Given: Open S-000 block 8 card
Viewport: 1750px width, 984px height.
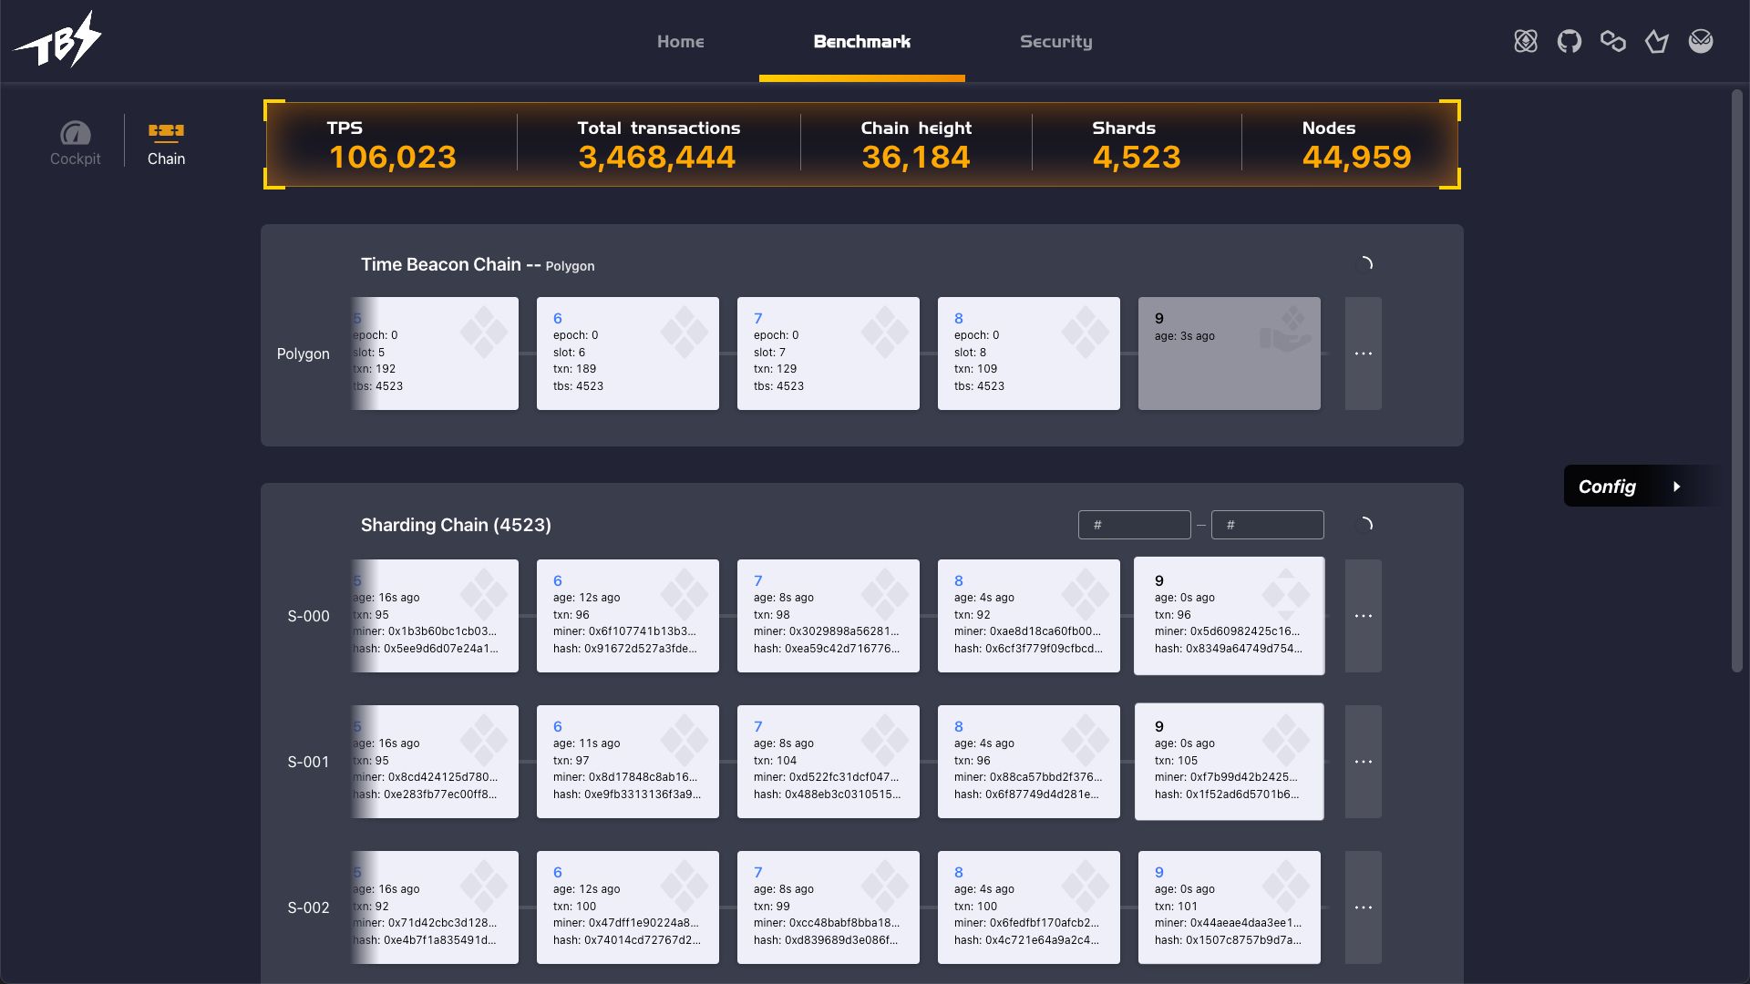Looking at the screenshot, I should tap(1029, 616).
